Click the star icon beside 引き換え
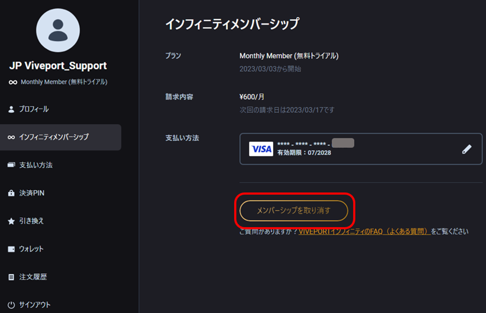Screen dimensions: 486x313 pos(11,221)
